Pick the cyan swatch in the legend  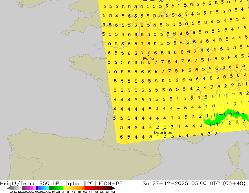click(x=48, y=188)
